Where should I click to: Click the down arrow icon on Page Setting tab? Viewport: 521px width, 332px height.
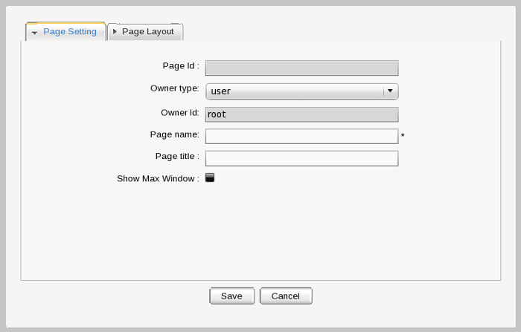click(x=35, y=33)
